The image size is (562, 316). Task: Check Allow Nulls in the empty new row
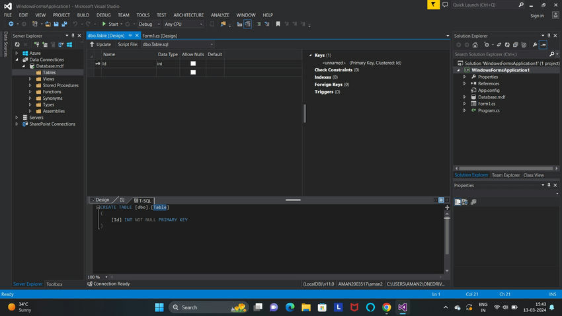pyautogui.click(x=193, y=72)
